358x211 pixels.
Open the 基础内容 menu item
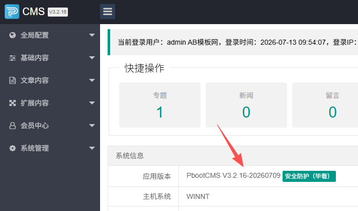tap(50, 58)
